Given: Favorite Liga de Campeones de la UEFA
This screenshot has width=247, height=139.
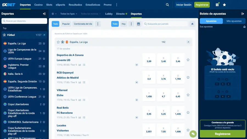Looking at the screenshot, I should [44, 51].
